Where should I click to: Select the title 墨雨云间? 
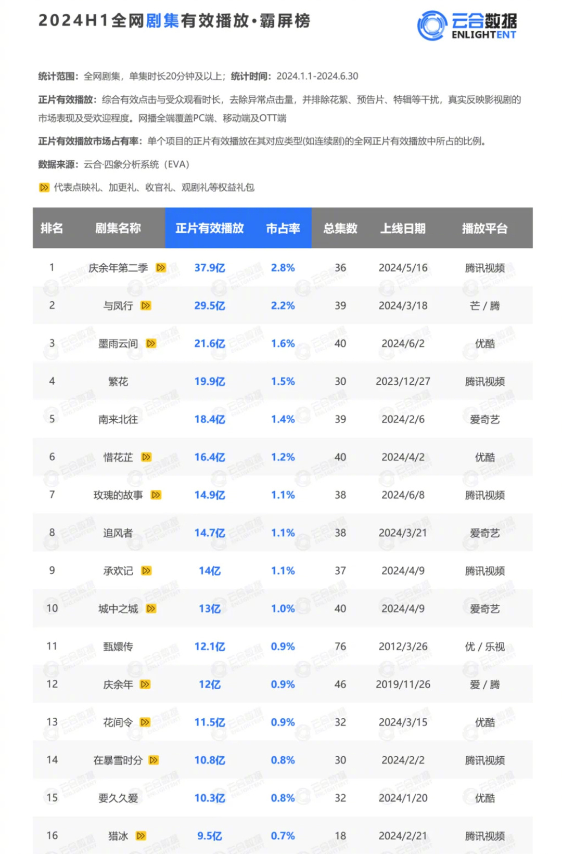click(x=118, y=344)
